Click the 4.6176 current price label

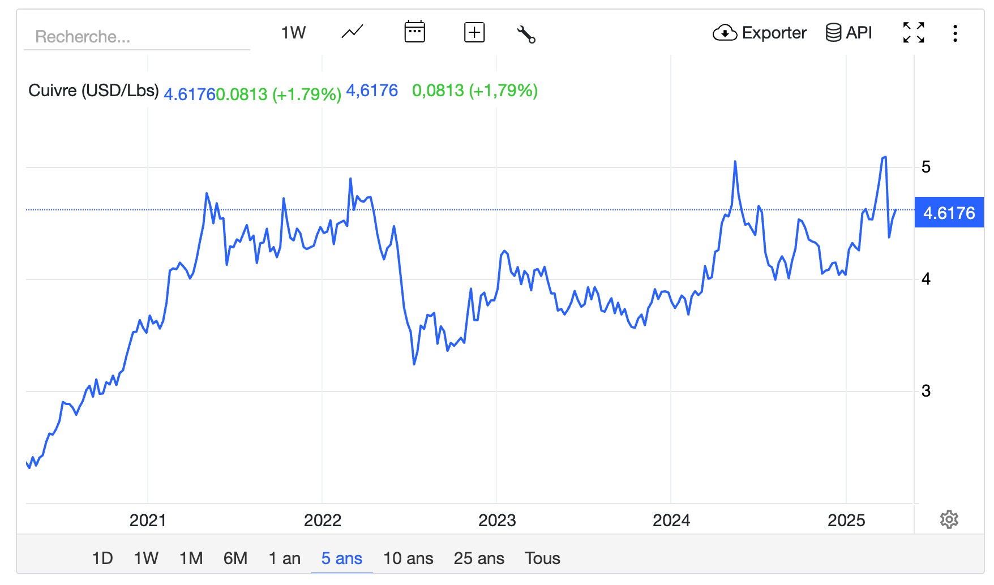coord(949,213)
